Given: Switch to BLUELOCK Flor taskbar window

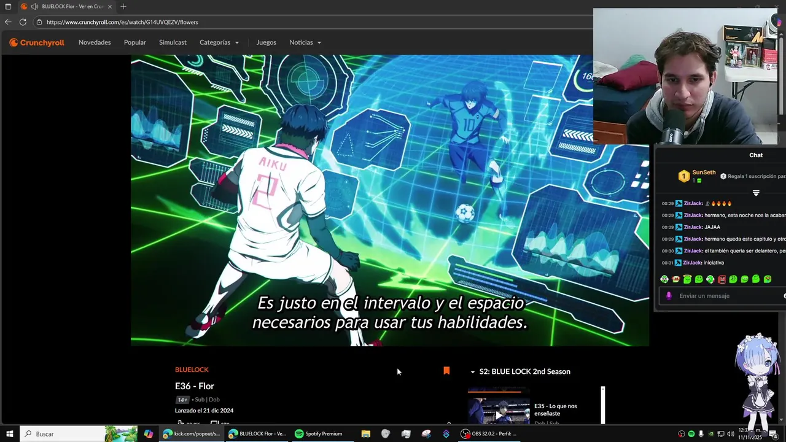Looking at the screenshot, I should pos(257,434).
